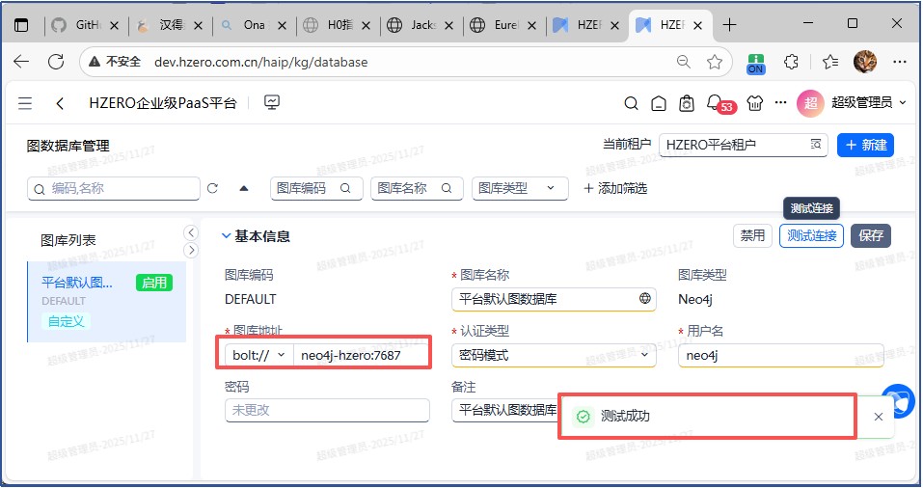The image size is (923, 488).
Task: Dismiss the 测试成功 notification
Action: 878,417
